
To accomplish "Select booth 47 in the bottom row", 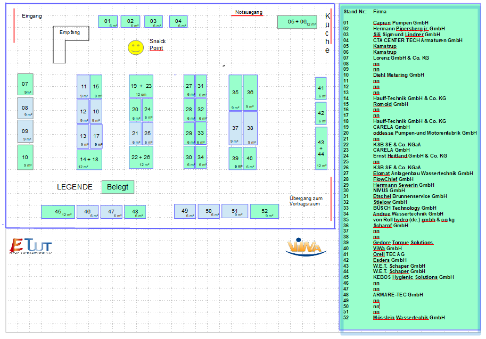I will [x=111, y=212].
